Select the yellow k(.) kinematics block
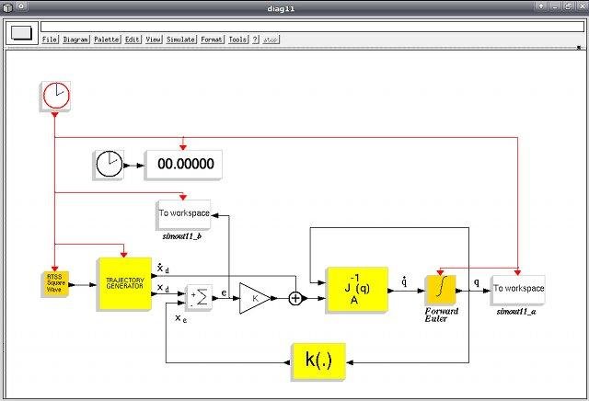This screenshot has width=589, height=401. (x=318, y=361)
